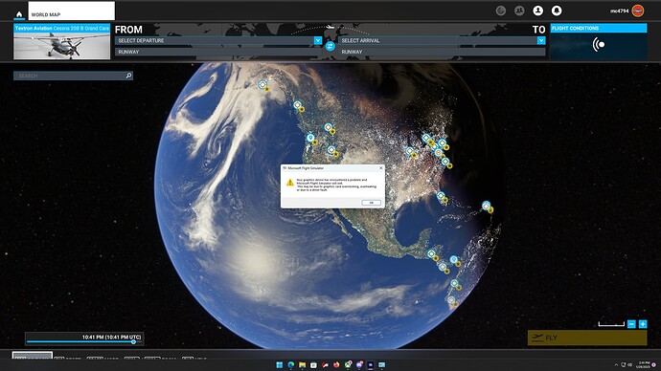
Task: Open the Windows Start button in taskbar
Action: (279, 365)
